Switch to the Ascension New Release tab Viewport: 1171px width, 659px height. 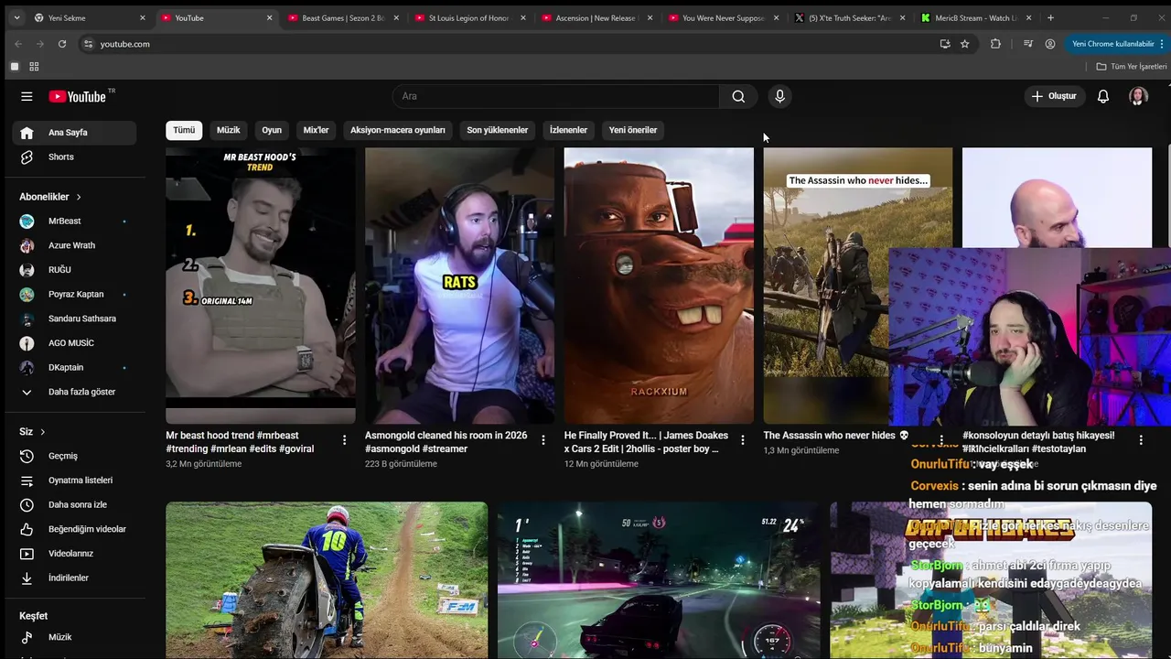pyautogui.click(x=596, y=17)
